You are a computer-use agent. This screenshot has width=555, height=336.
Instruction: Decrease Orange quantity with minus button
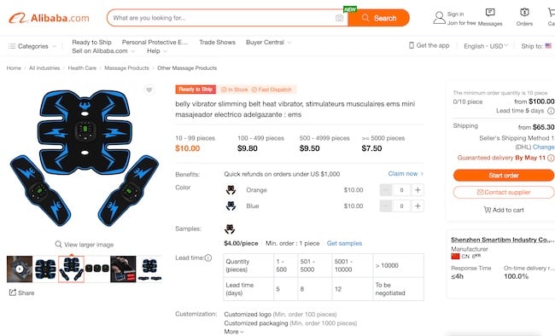click(x=386, y=190)
